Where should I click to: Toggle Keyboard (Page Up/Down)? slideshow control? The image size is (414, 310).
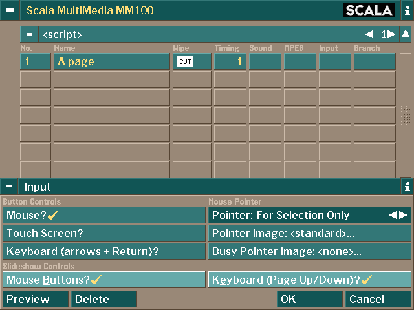click(309, 280)
